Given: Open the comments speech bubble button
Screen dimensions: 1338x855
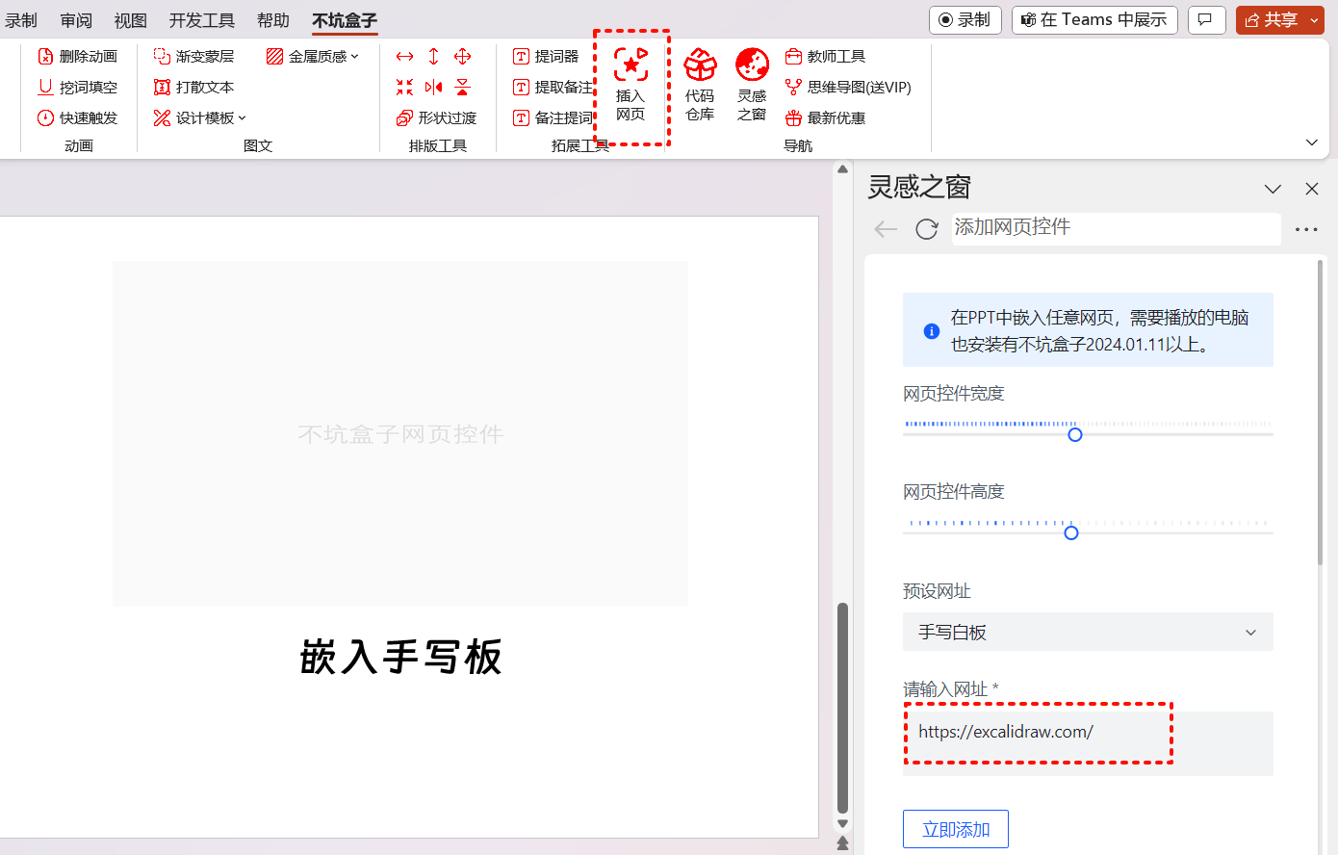Looking at the screenshot, I should click(1206, 19).
